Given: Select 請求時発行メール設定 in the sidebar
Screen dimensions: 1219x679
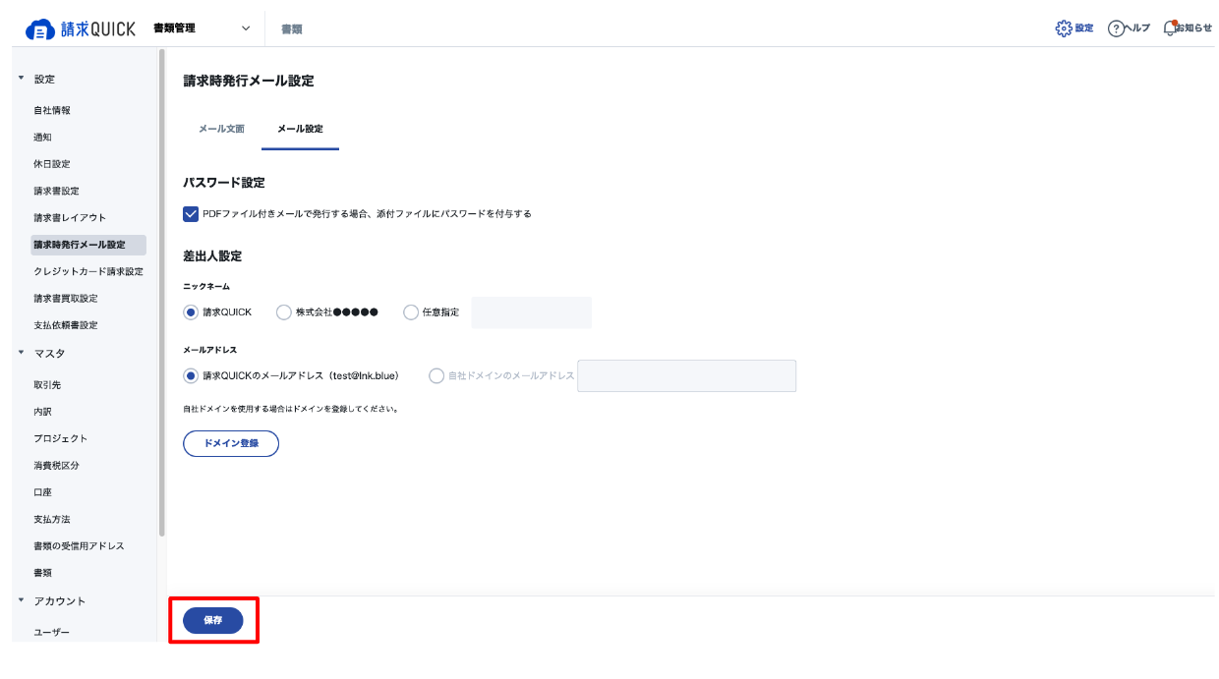Looking at the screenshot, I should [x=88, y=245].
